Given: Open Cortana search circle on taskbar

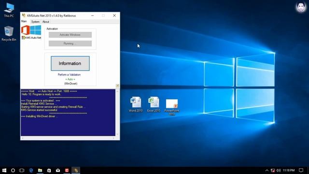Looking at the screenshot, I should pyautogui.click(x=13, y=170).
